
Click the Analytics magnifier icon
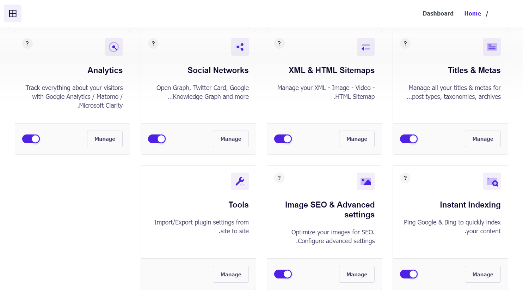(x=114, y=47)
